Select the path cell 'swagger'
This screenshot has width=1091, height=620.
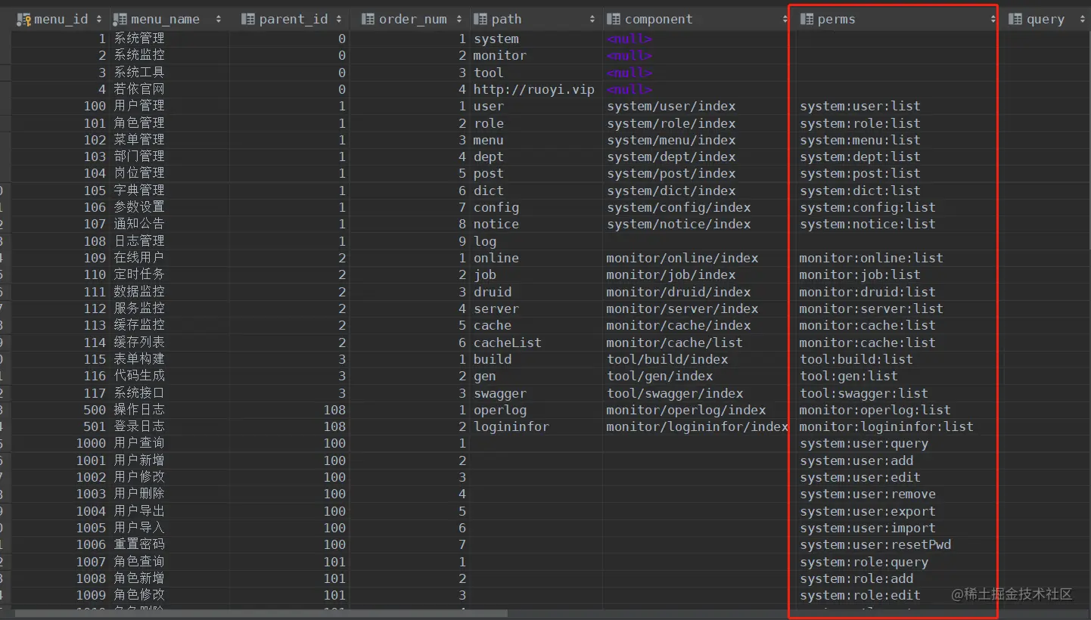500,393
